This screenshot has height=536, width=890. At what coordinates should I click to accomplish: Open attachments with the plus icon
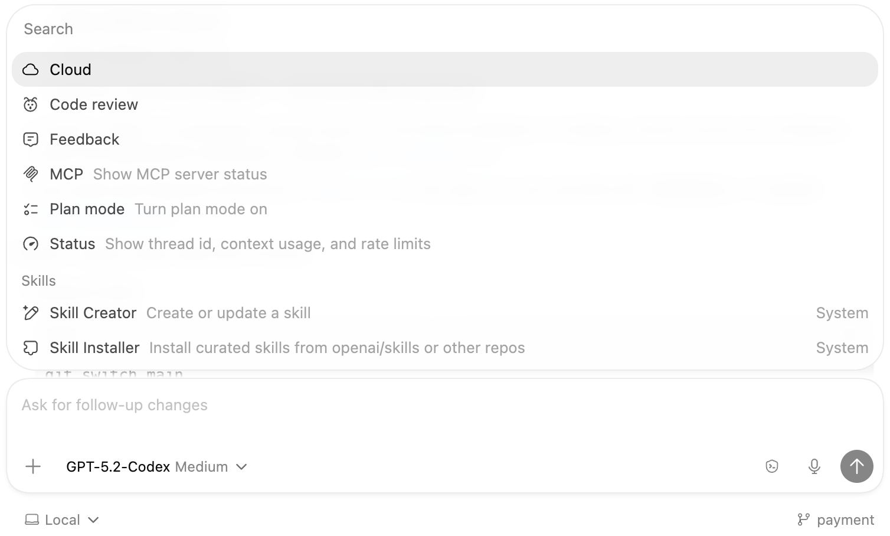tap(33, 466)
